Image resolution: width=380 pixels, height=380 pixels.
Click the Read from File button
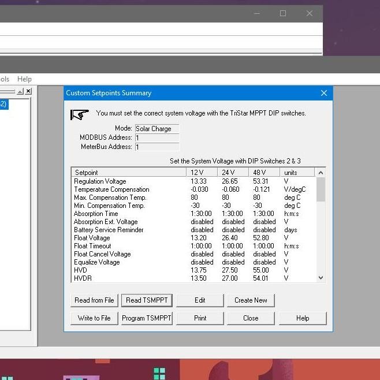point(94,300)
